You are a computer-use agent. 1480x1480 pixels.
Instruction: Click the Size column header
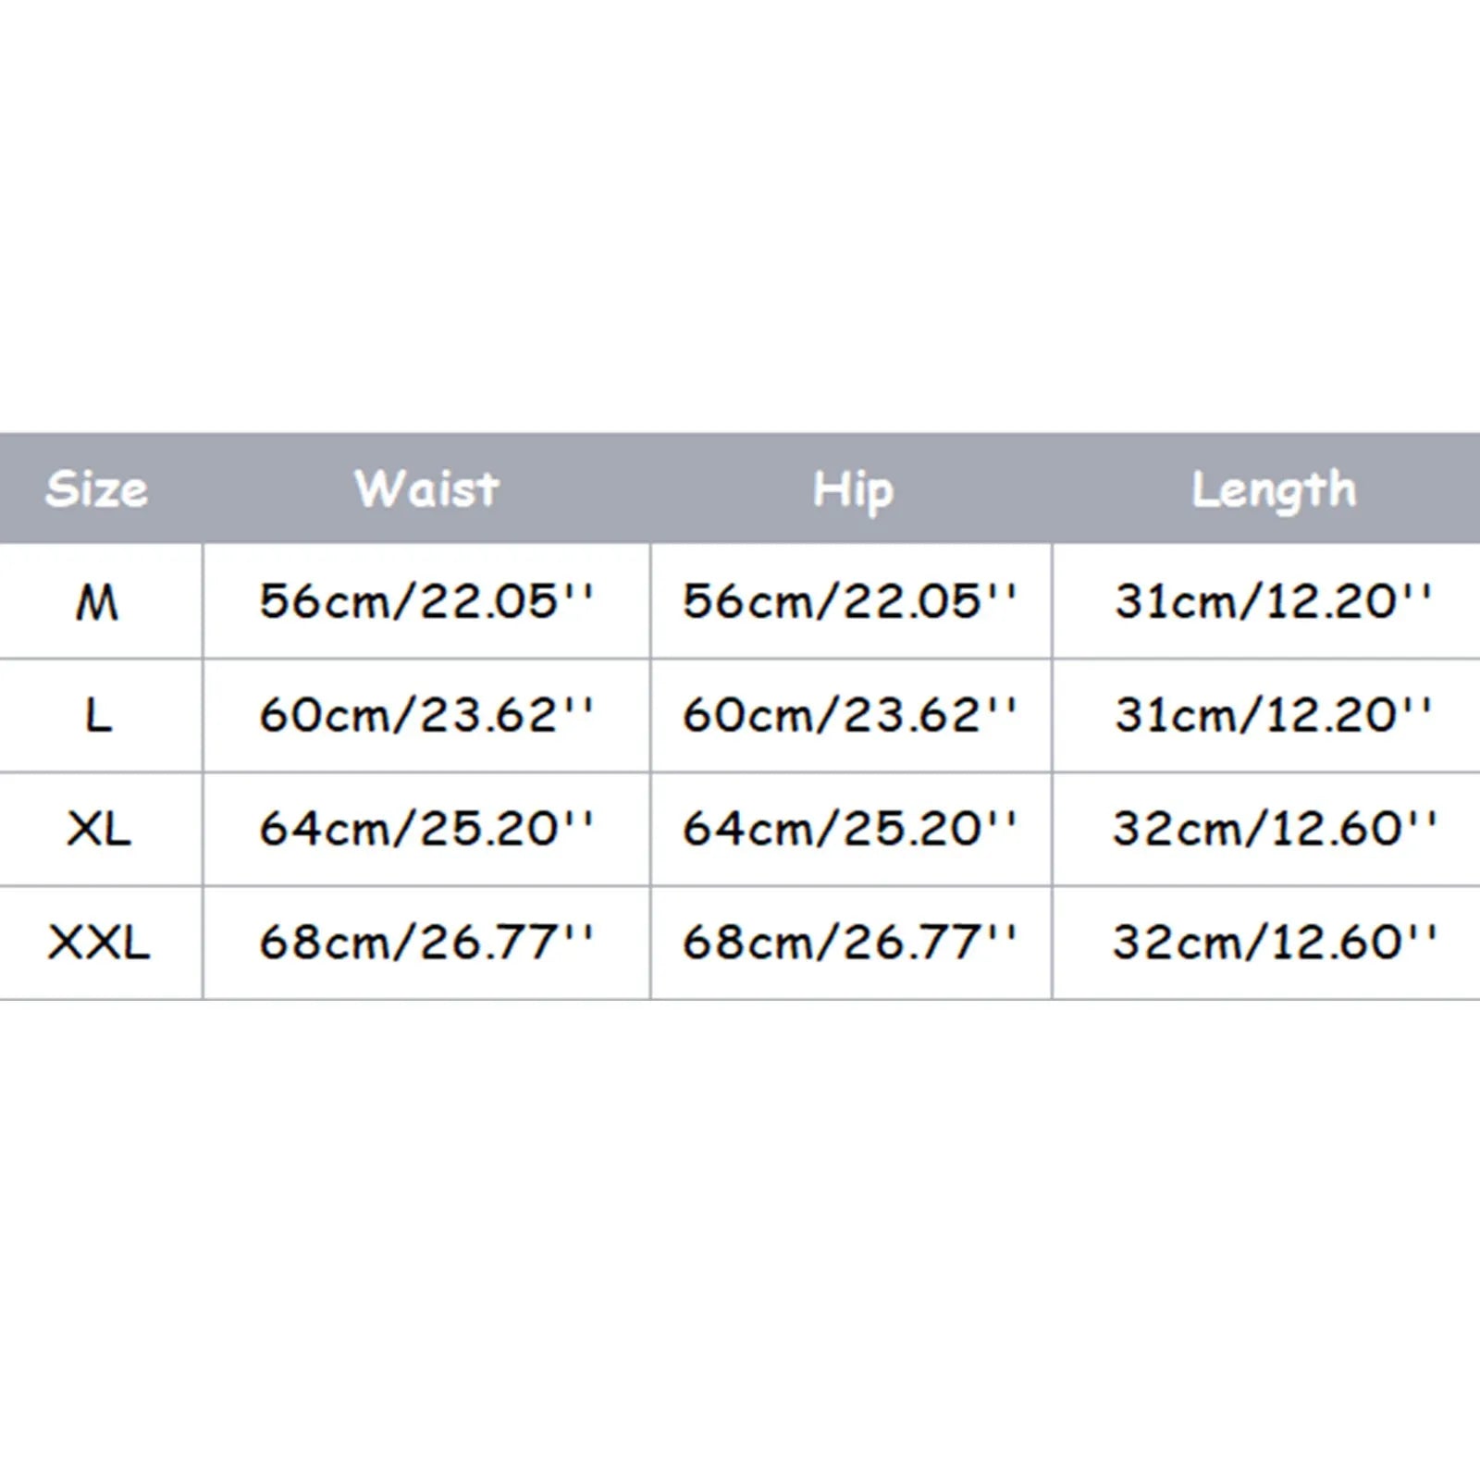96,488
